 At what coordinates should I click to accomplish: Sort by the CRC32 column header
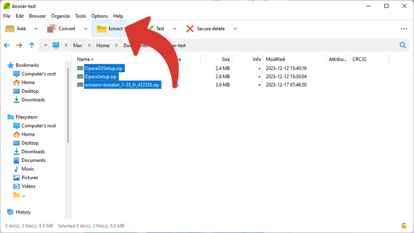tap(359, 59)
